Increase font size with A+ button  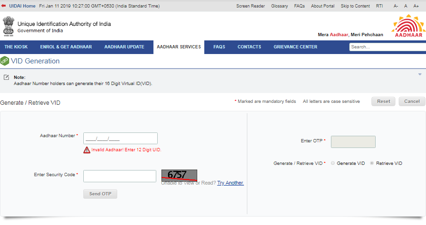(x=416, y=6)
